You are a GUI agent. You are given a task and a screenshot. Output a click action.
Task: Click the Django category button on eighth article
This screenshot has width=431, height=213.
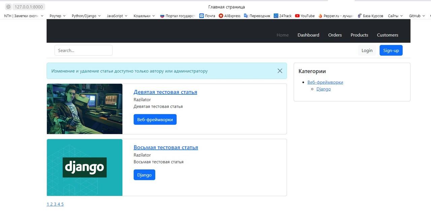(144, 175)
